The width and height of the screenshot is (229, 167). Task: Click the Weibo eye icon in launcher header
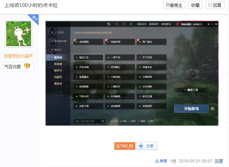point(131,24)
